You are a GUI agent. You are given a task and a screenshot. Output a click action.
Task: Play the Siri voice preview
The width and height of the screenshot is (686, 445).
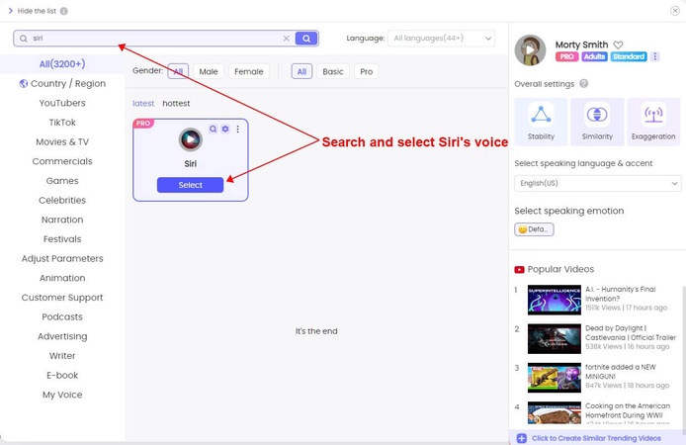click(190, 139)
